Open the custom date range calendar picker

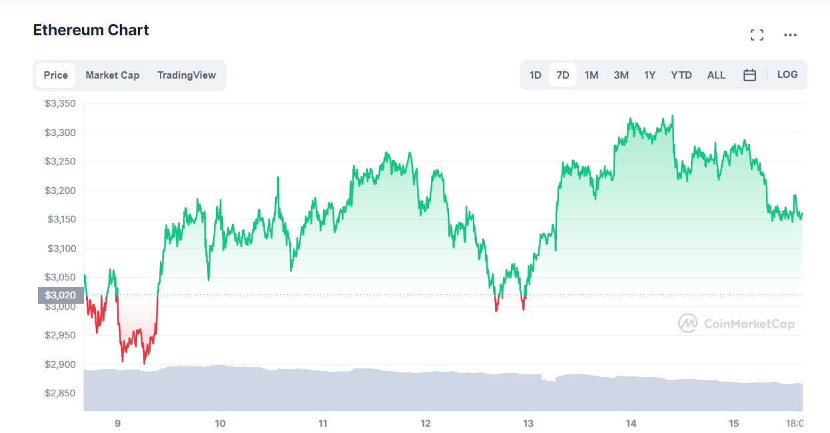point(749,75)
